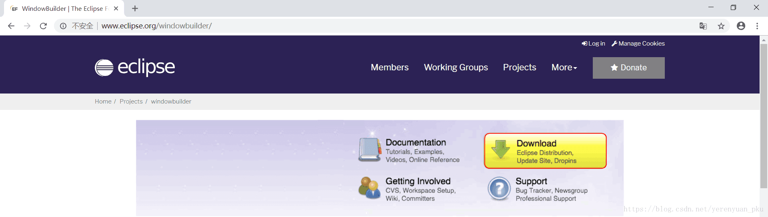The width and height of the screenshot is (768, 217).
Task: Go forward with the browser arrow
Action: [x=27, y=26]
